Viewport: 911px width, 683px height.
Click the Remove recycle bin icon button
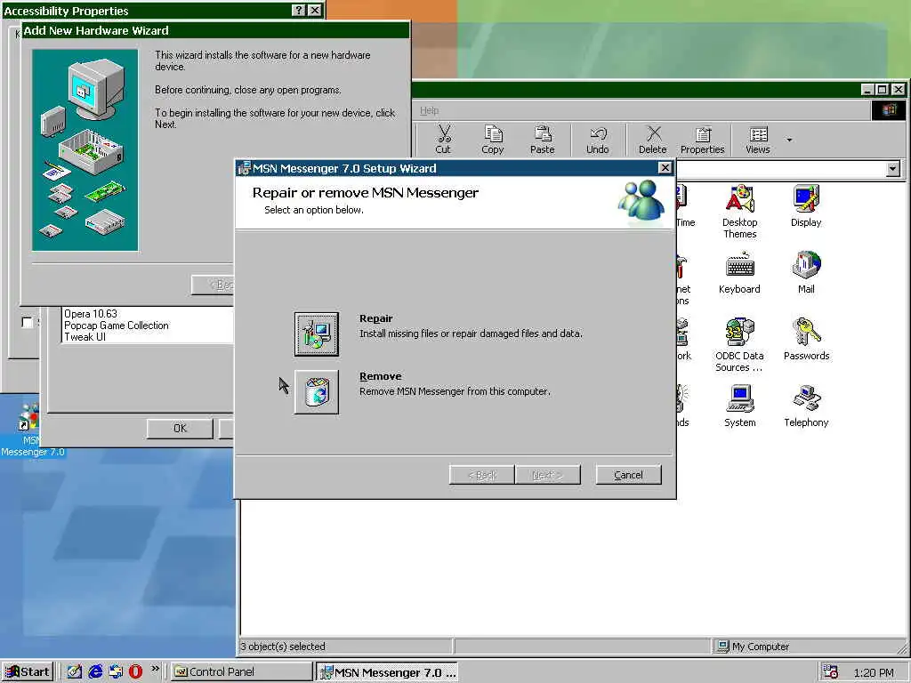316,392
